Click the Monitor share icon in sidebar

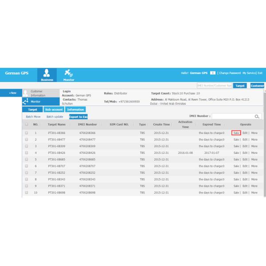tap(26, 101)
